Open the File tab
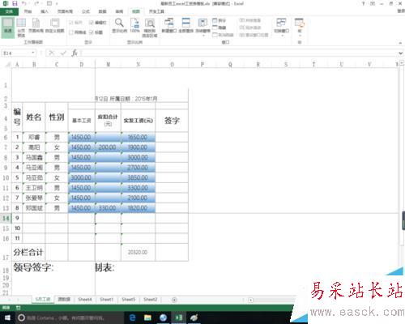The image size is (405, 324). click(9, 11)
